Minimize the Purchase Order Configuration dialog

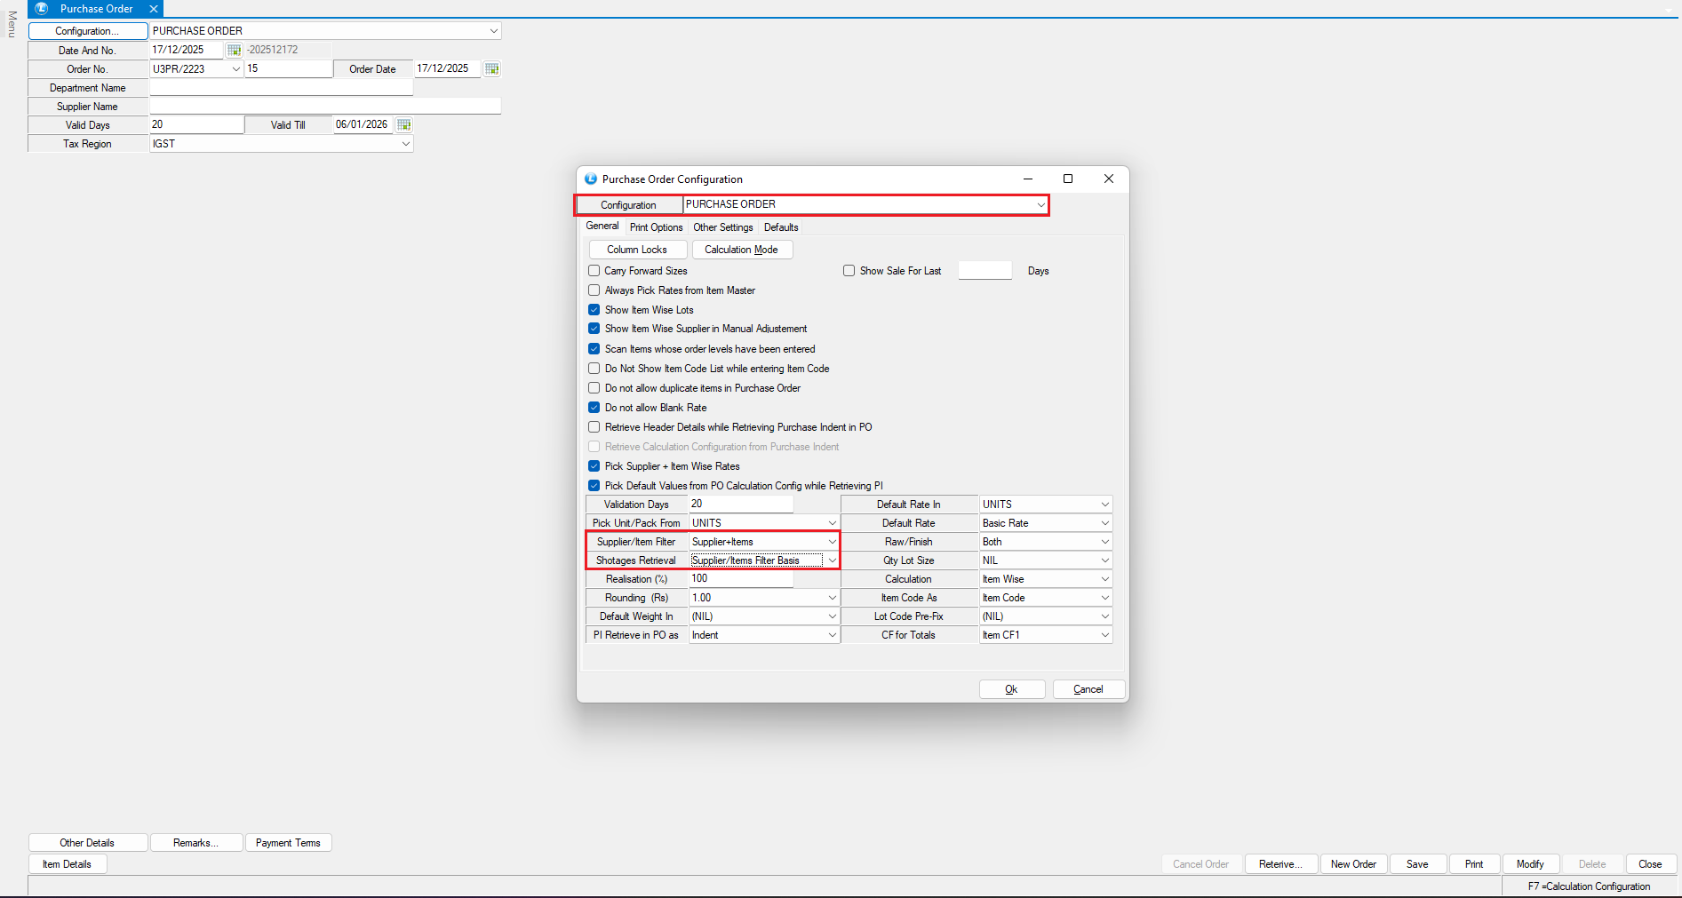click(x=1028, y=179)
